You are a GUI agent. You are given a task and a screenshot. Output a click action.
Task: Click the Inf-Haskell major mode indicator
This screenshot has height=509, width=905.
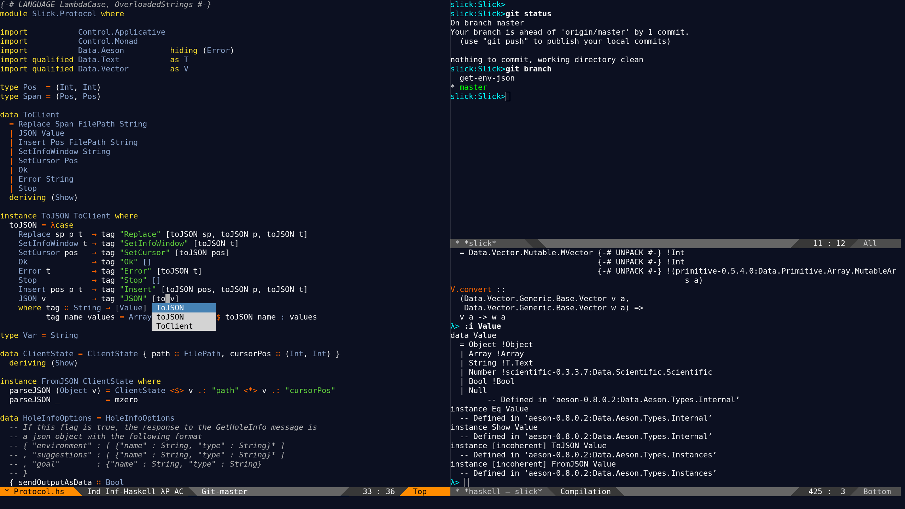point(130,491)
